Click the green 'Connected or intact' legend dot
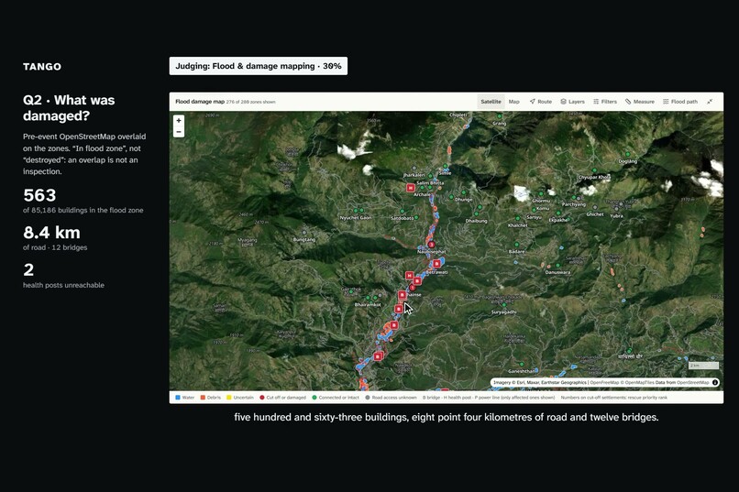The height and width of the screenshot is (492, 739). point(314,398)
